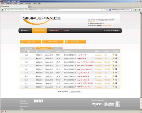The image size is (142, 113).
Task: Open the search engine dropdown in the search box
Action: click(x=110, y=10)
